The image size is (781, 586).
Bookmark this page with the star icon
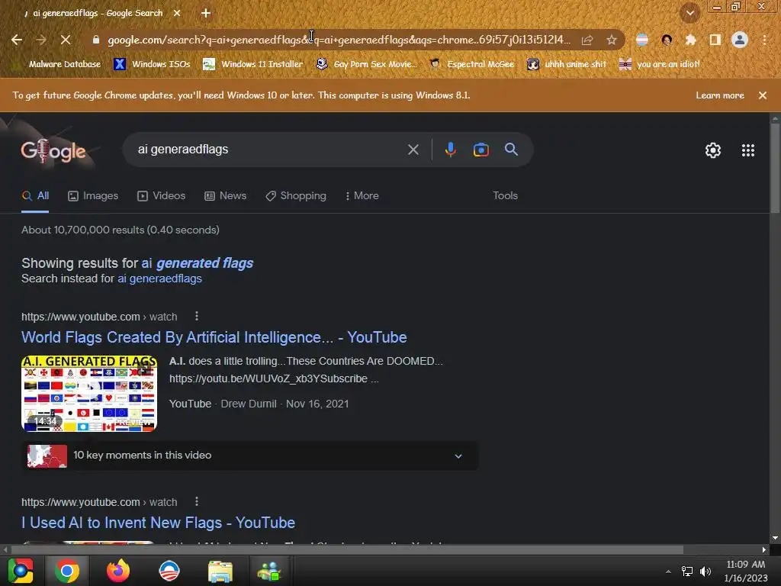click(x=612, y=40)
